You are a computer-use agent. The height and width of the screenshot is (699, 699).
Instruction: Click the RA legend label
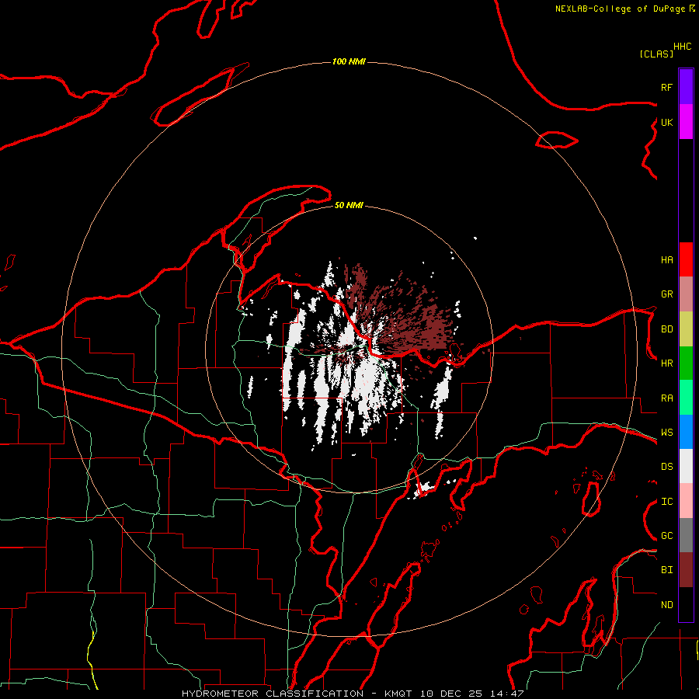666,398
